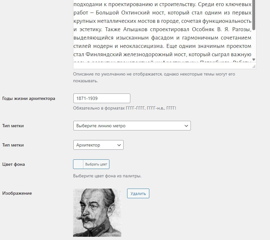
Task: Click the description textarea scrollbar thumb
Action: coord(254,15)
